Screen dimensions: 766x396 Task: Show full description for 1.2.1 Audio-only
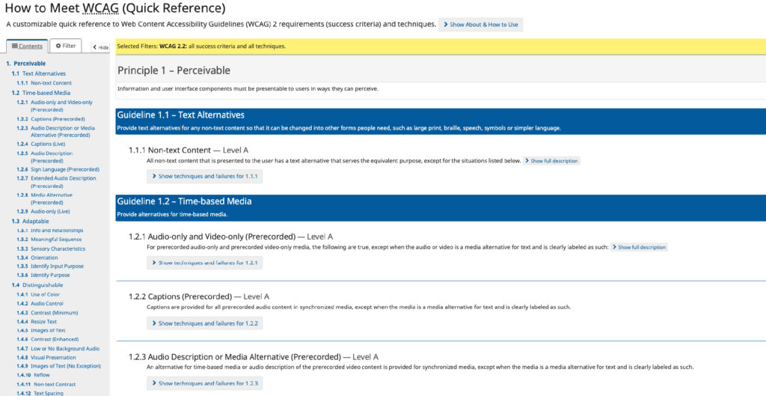[x=639, y=247]
